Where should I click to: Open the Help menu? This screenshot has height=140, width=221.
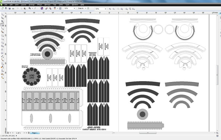click(x=82, y=5)
